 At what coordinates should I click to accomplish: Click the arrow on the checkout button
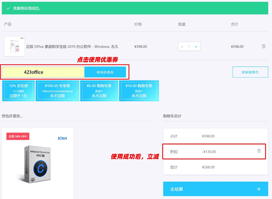point(258,189)
